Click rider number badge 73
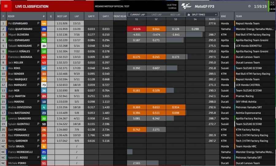Image resolution: width=276 pixels, height=166 pixels. tap(44, 85)
